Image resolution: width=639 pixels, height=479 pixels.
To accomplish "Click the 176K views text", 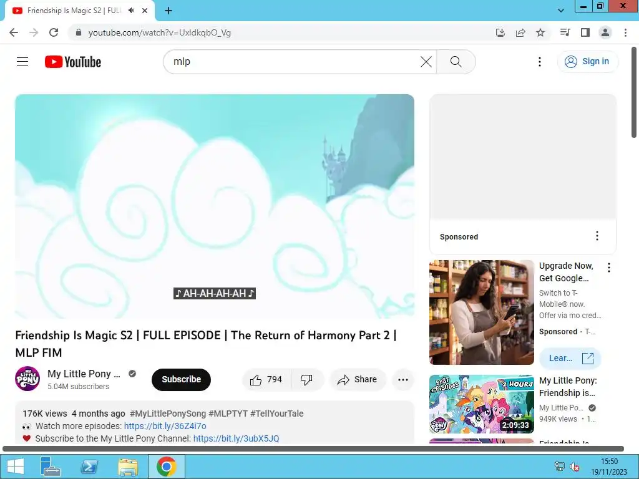I will pos(45,414).
